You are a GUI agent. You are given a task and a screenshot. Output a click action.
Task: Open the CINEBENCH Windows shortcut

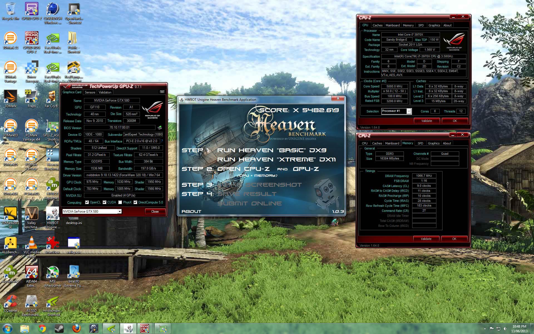point(53,13)
